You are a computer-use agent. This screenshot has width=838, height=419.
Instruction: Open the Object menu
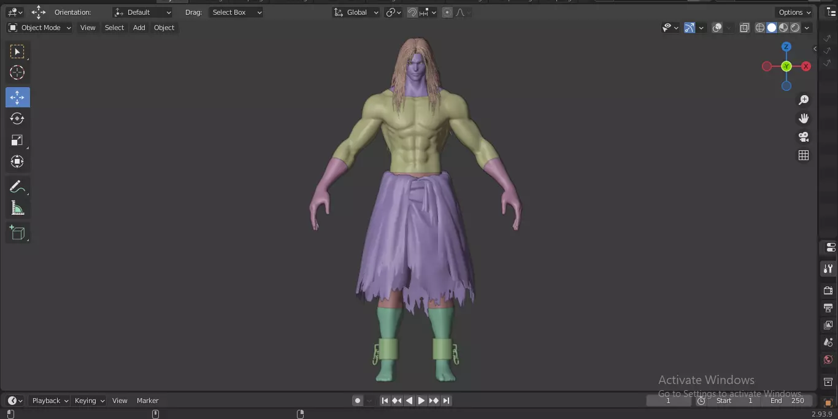coord(164,28)
